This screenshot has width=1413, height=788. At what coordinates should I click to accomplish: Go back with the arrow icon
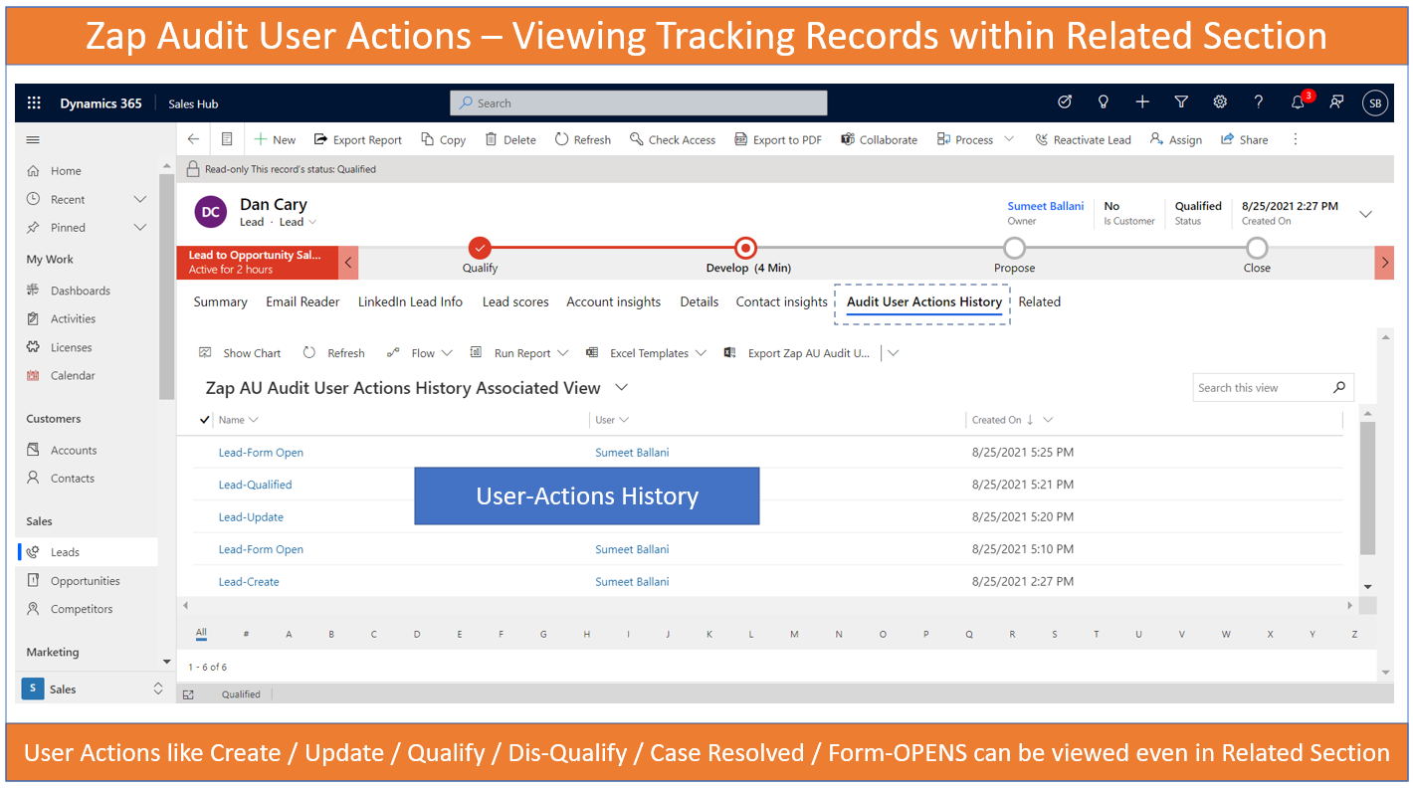[194, 139]
